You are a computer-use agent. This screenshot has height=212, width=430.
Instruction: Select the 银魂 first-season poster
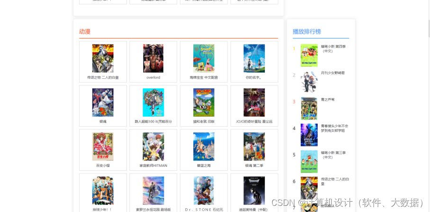(x=103, y=102)
